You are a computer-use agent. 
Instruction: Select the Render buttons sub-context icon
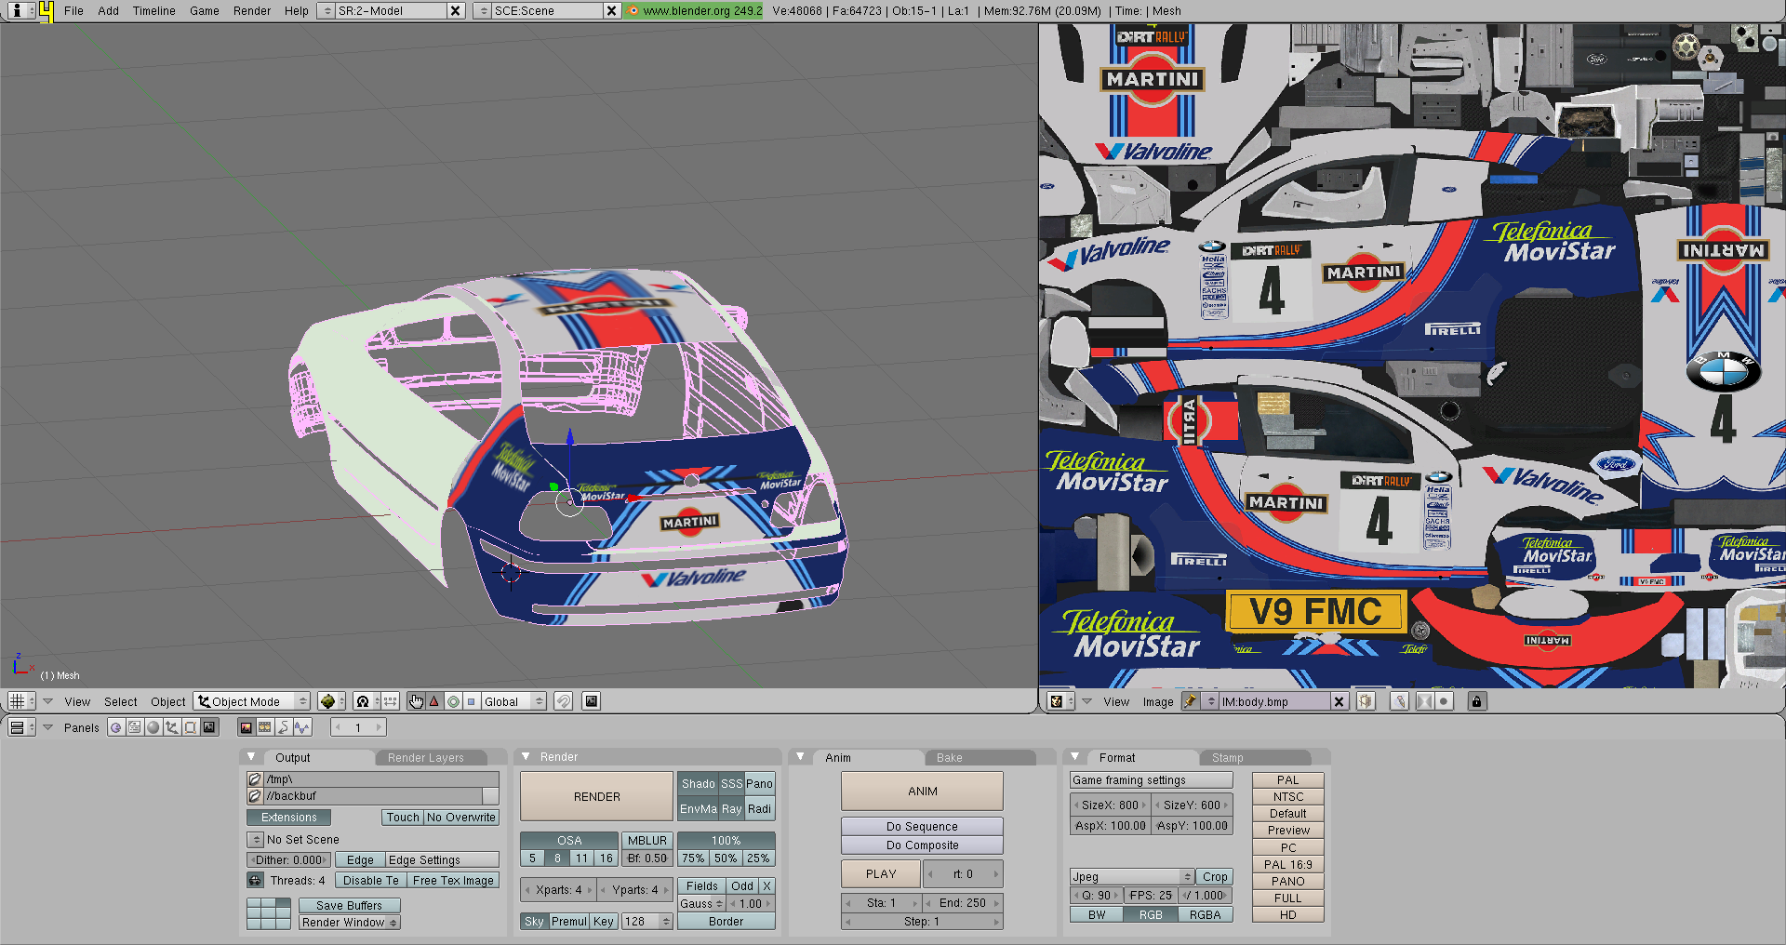tap(246, 727)
